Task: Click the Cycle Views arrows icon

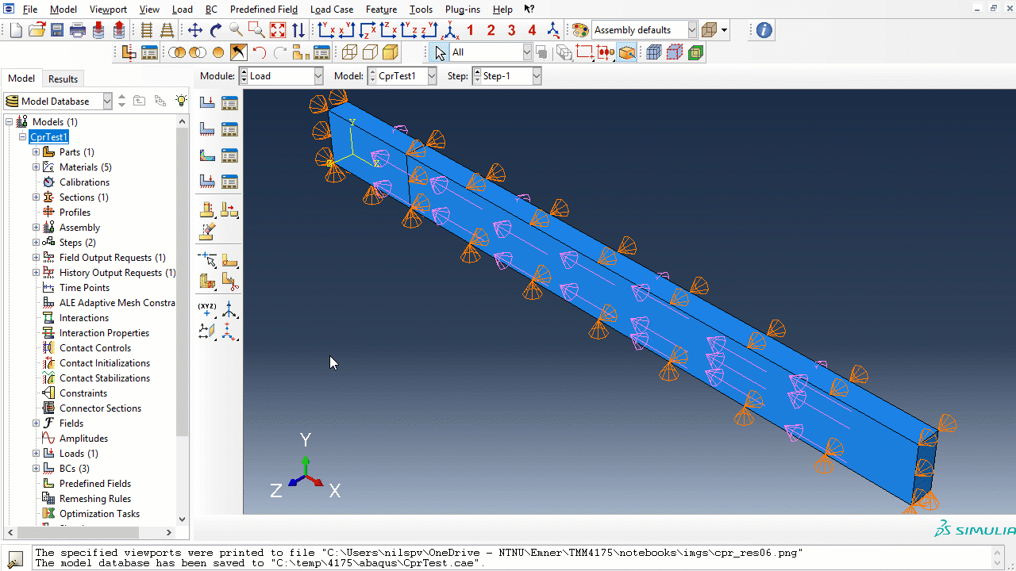Action: pyautogui.click(x=298, y=30)
